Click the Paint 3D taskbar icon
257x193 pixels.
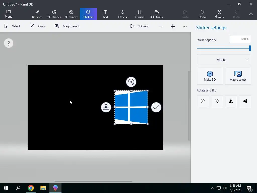click(x=55, y=188)
